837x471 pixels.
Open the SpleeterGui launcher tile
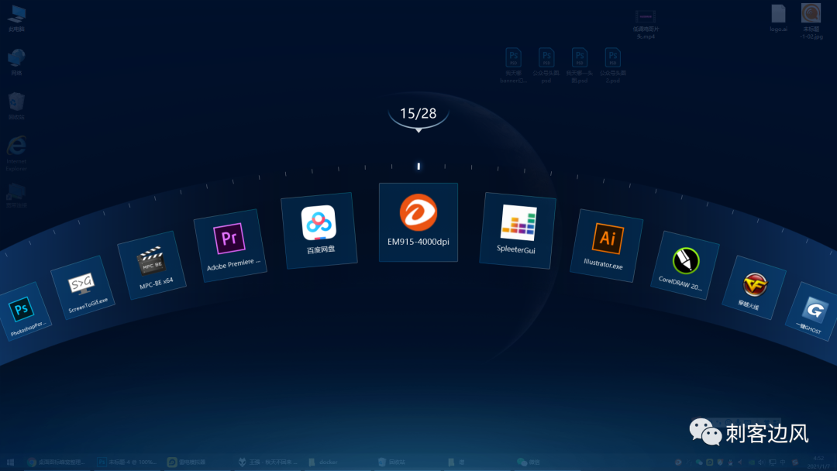(x=517, y=230)
